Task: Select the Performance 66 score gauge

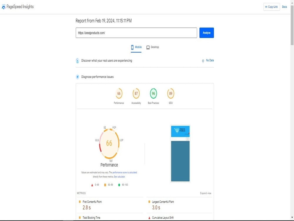Action: click(x=119, y=93)
